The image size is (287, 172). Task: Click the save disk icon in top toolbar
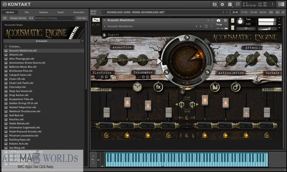coord(215,4)
